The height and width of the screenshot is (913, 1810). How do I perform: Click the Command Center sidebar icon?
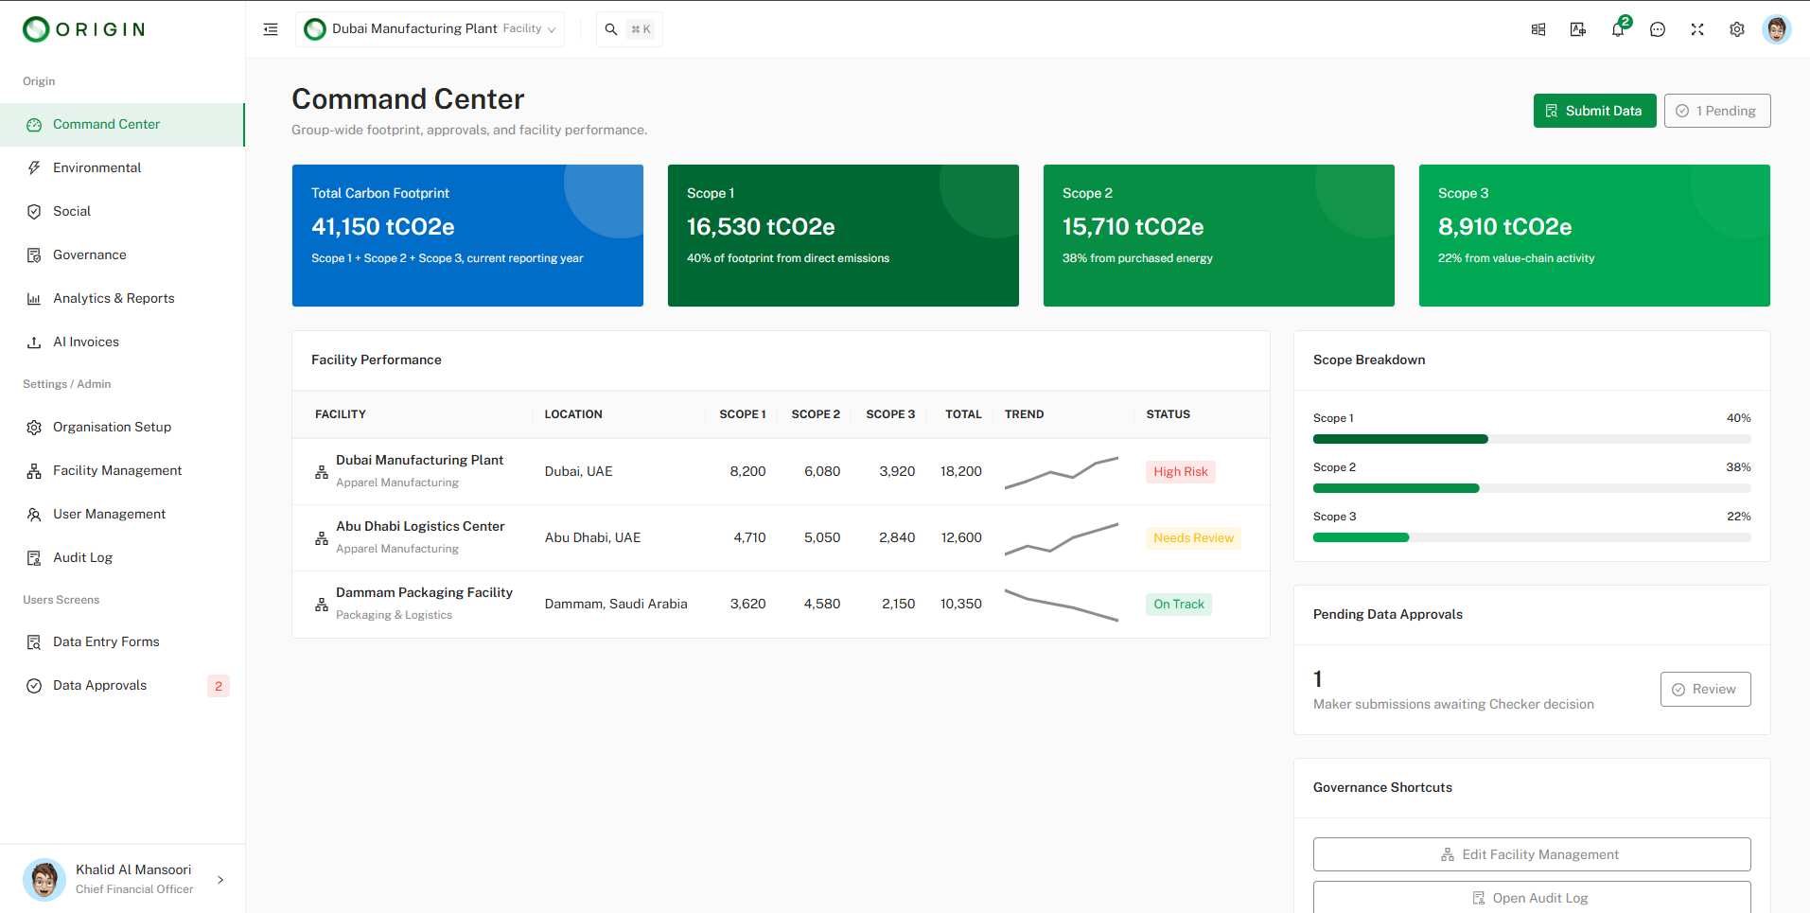34,125
